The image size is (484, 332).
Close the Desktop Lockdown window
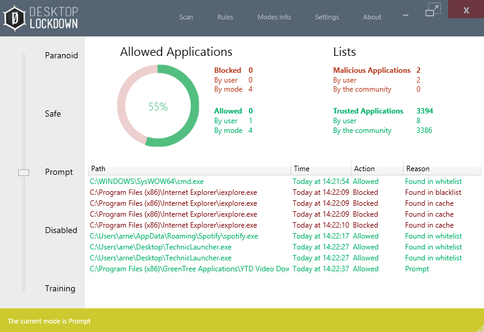point(466,10)
